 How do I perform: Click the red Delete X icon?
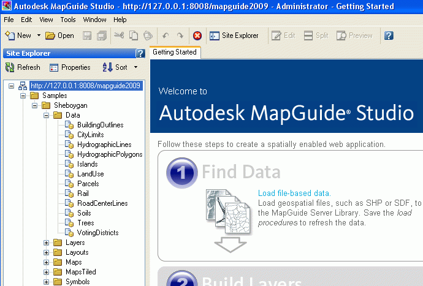(x=197, y=36)
